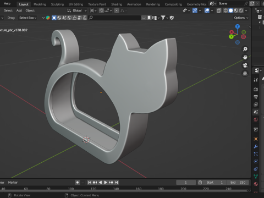
Task: Click the pin scene icon
Action: click(246, 3)
